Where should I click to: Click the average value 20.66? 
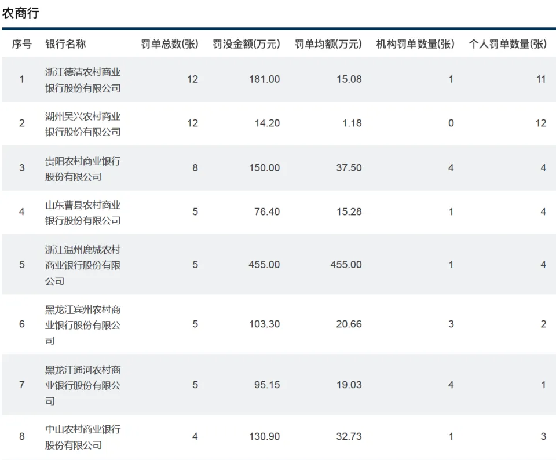349,324
